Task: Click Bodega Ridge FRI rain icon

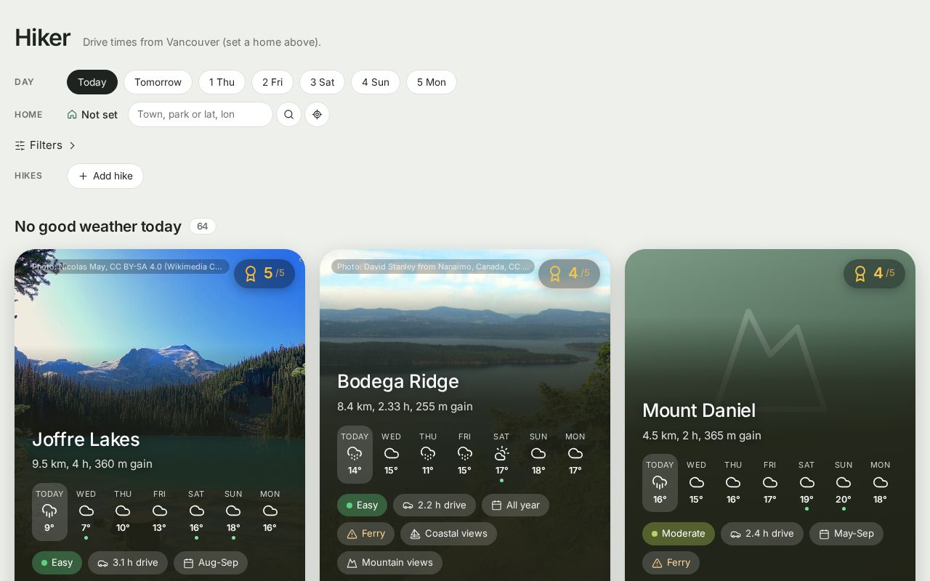Action: click(465, 453)
